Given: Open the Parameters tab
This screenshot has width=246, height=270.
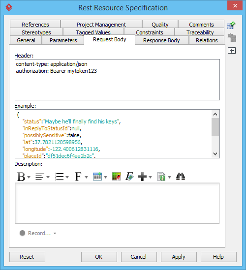Looking at the screenshot, I should point(63,40).
